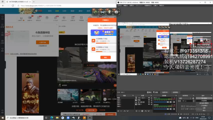Open the 视图 menu in OBS

pyautogui.click(x=132, y=6)
